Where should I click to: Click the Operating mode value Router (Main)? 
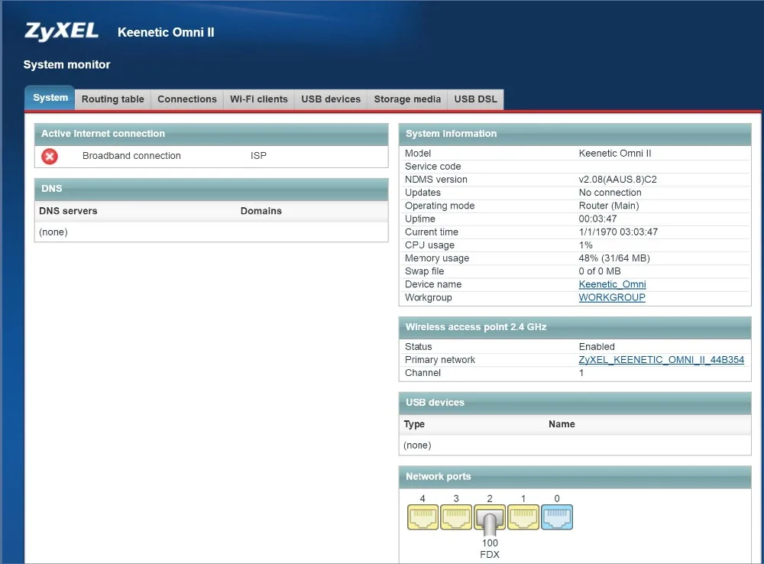coord(609,206)
